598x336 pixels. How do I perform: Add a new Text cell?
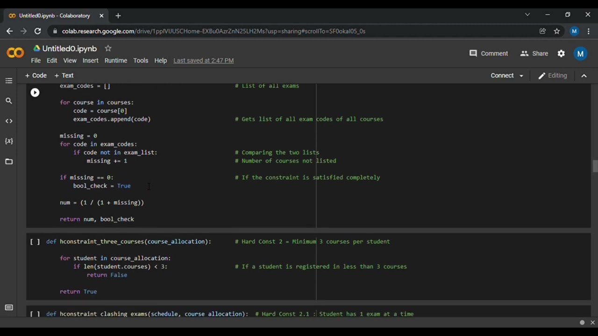click(64, 75)
